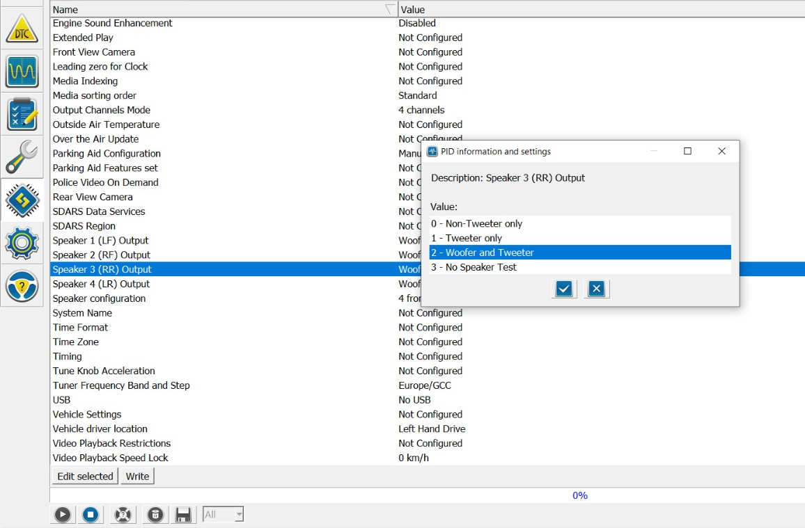Select the Speaker 4 (LR) Output row
805x528 pixels.
point(235,284)
